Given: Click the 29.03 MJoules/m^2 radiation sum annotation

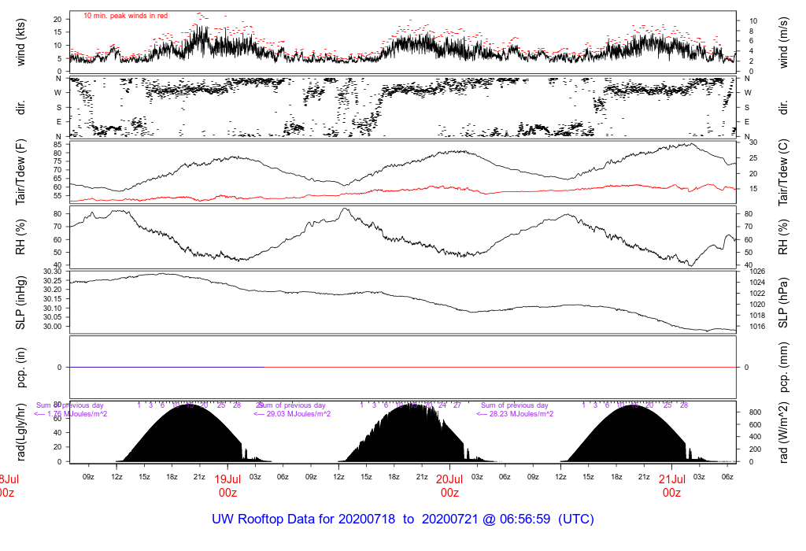Looking at the screenshot, I should tap(292, 414).
